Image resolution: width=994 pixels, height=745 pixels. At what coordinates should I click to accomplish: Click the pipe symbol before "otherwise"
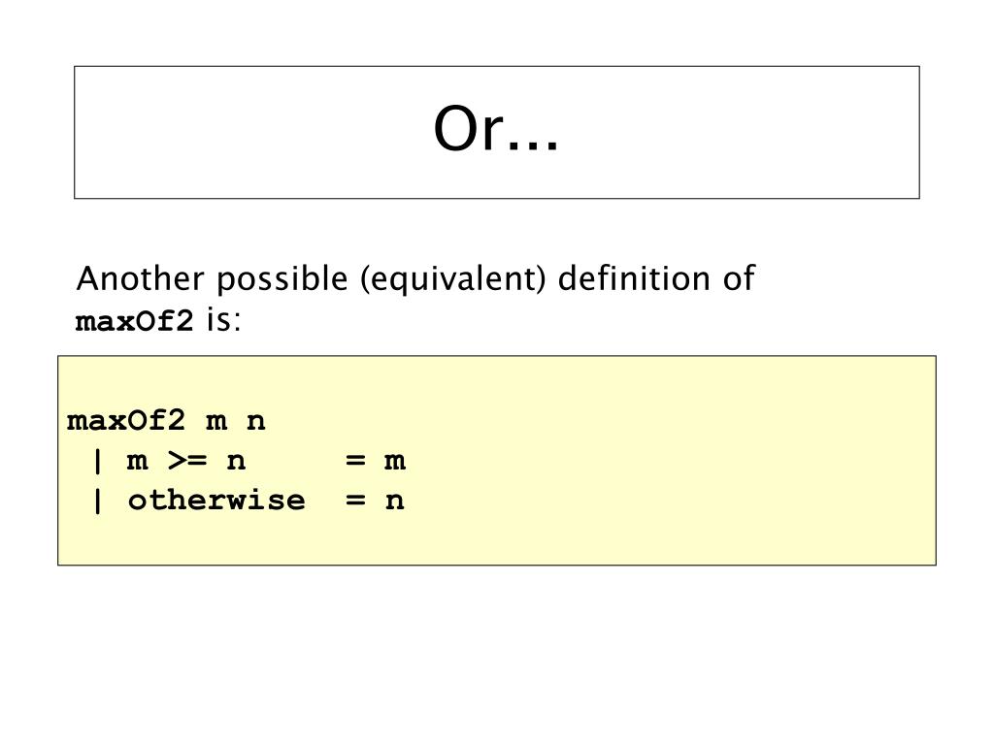click(97, 501)
